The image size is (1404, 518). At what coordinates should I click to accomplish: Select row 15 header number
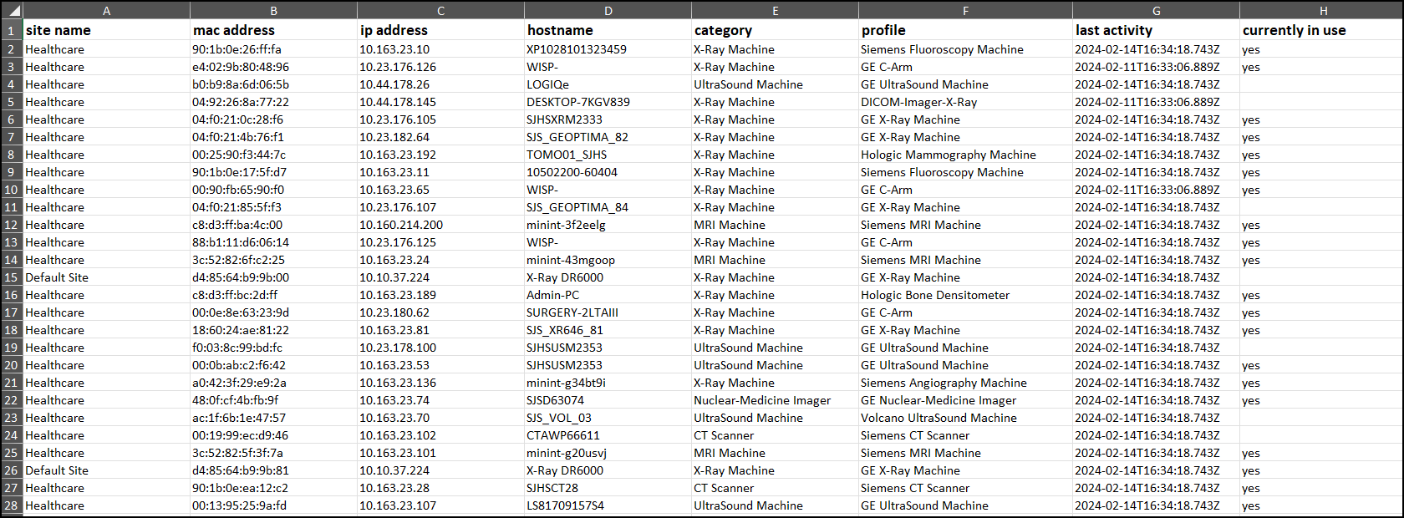[x=12, y=277]
